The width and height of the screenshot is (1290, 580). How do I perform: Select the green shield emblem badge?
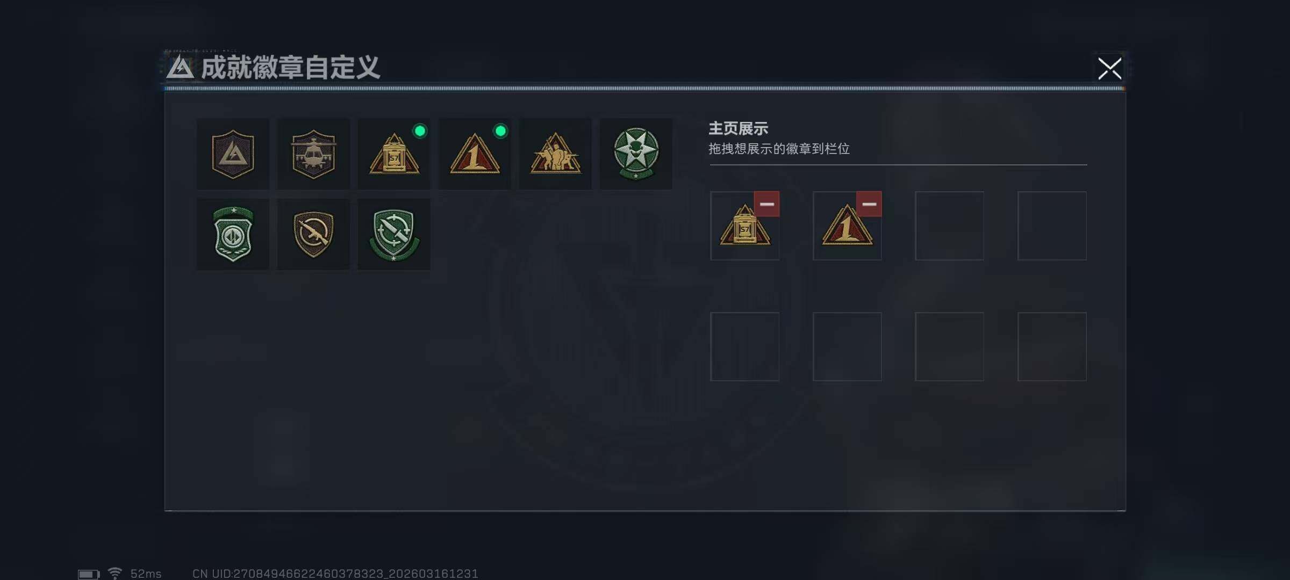pos(233,235)
